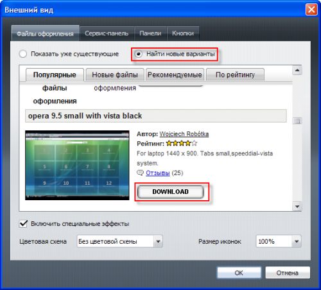This screenshot has height=290, width=321.
Task: Show skins По рейтингу tab
Action: (x=235, y=75)
